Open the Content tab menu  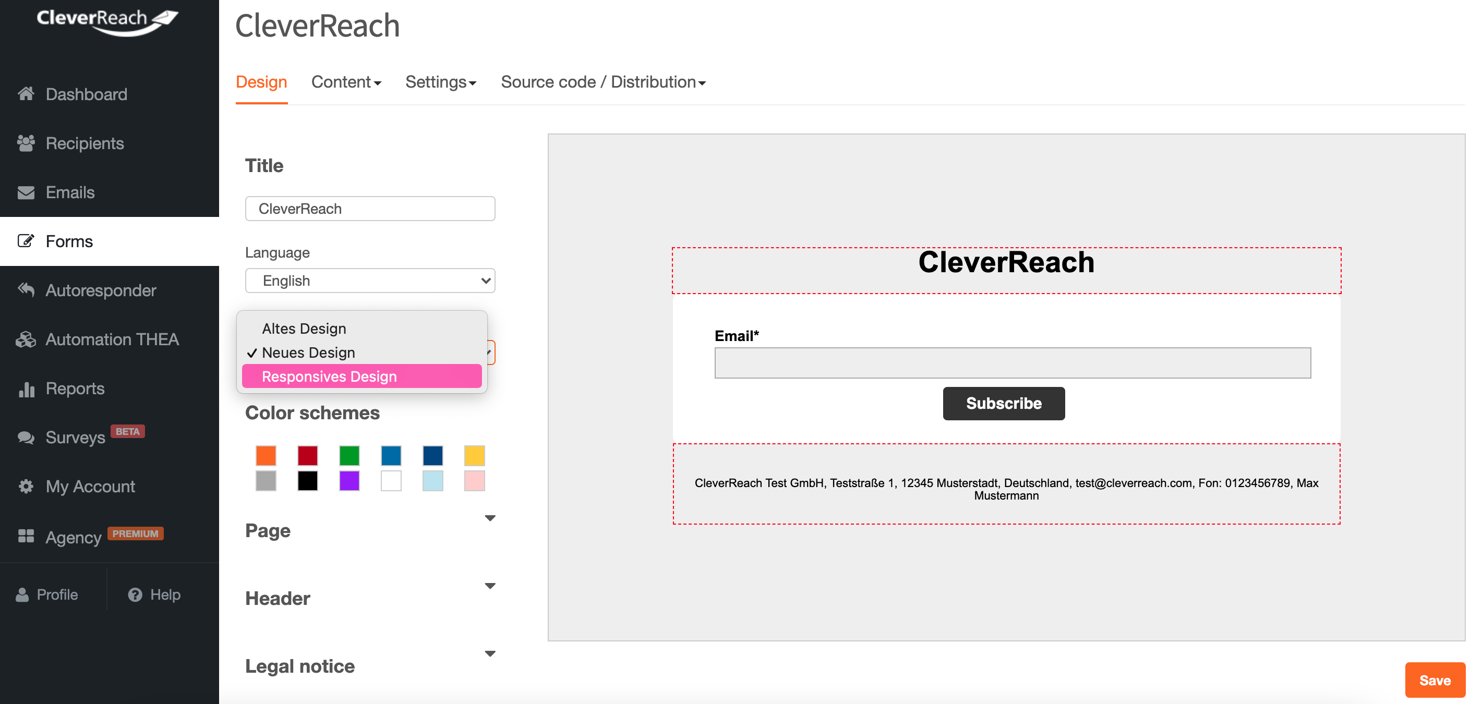pos(346,82)
